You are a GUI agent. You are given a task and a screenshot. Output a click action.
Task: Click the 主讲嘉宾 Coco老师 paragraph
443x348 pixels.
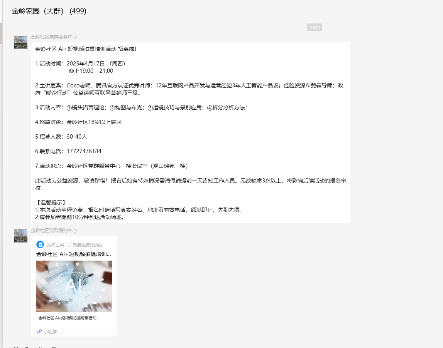point(189,89)
